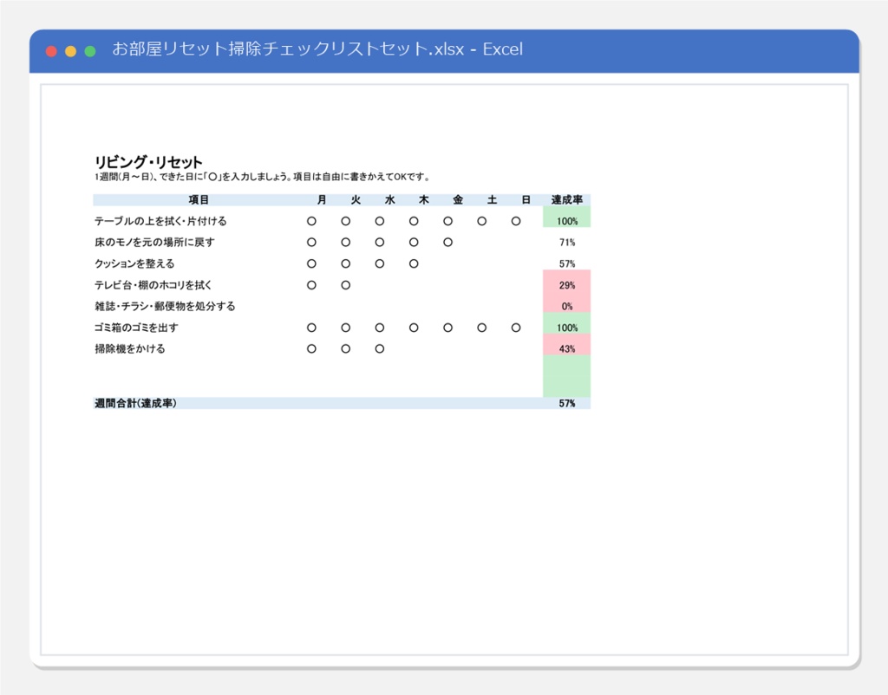Click the green maximize window dot
Screen dimensions: 888x695
(x=90, y=51)
